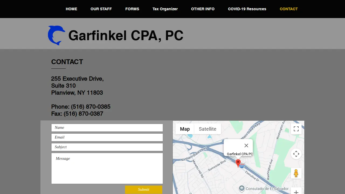Open the OUR STAFF page

point(101,9)
